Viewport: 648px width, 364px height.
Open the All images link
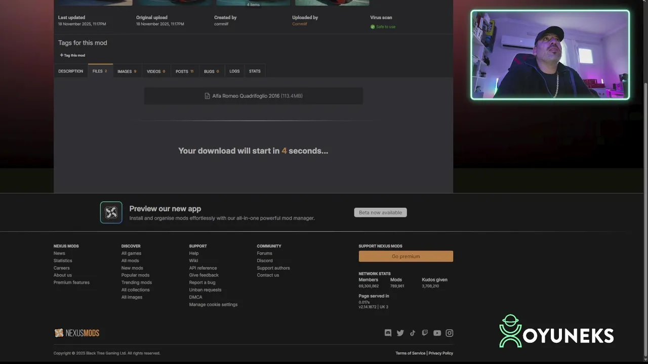click(132, 297)
